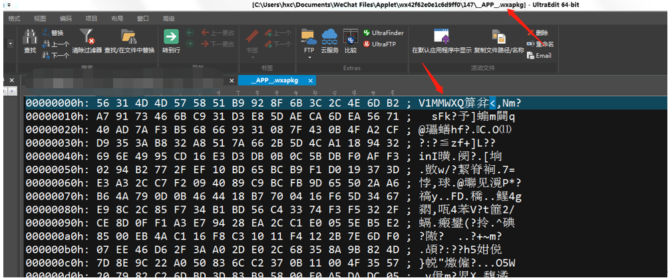Open 云服务 cloud services
668x278 pixels.
[x=330, y=37]
